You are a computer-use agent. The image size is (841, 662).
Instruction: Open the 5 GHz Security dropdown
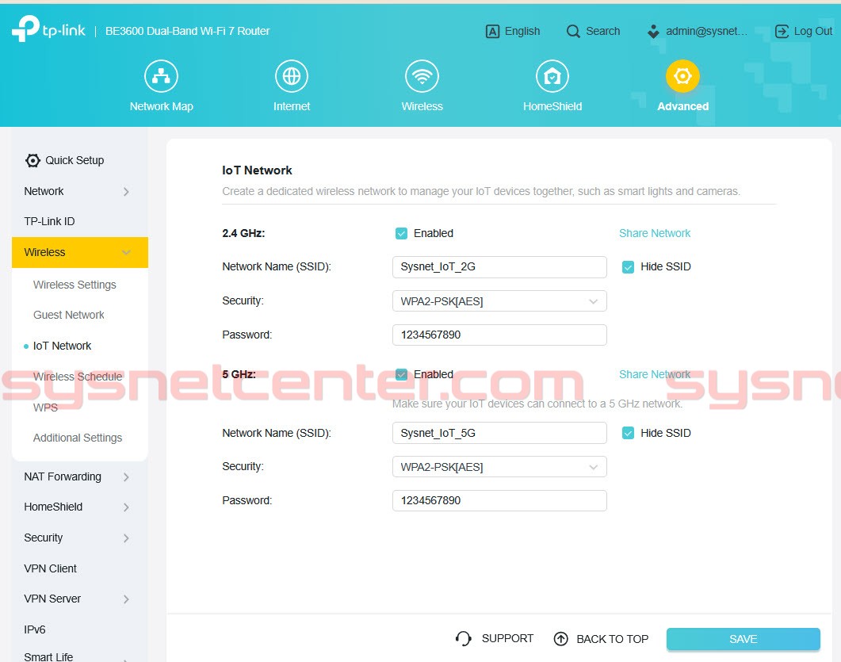click(499, 467)
